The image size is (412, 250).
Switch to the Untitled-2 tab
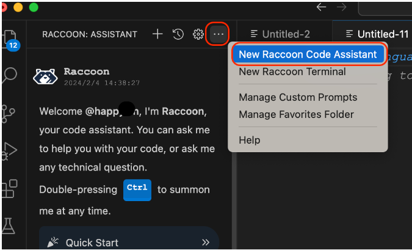280,34
